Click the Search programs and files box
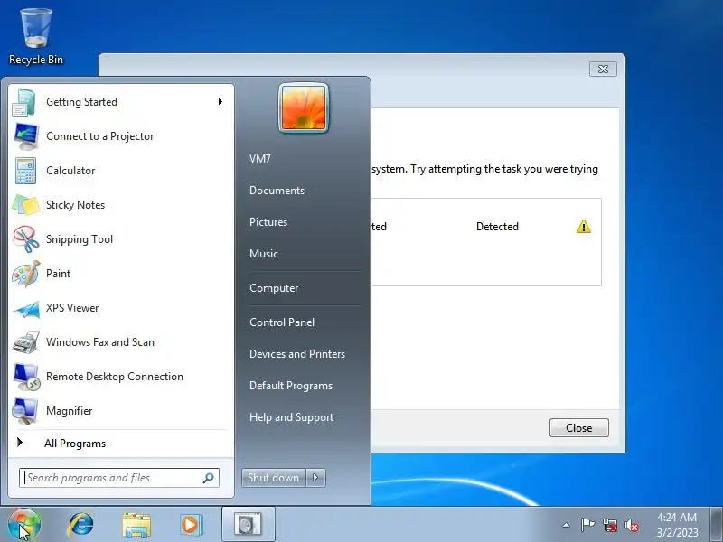The image size is (723, 542). pos(119,478)
